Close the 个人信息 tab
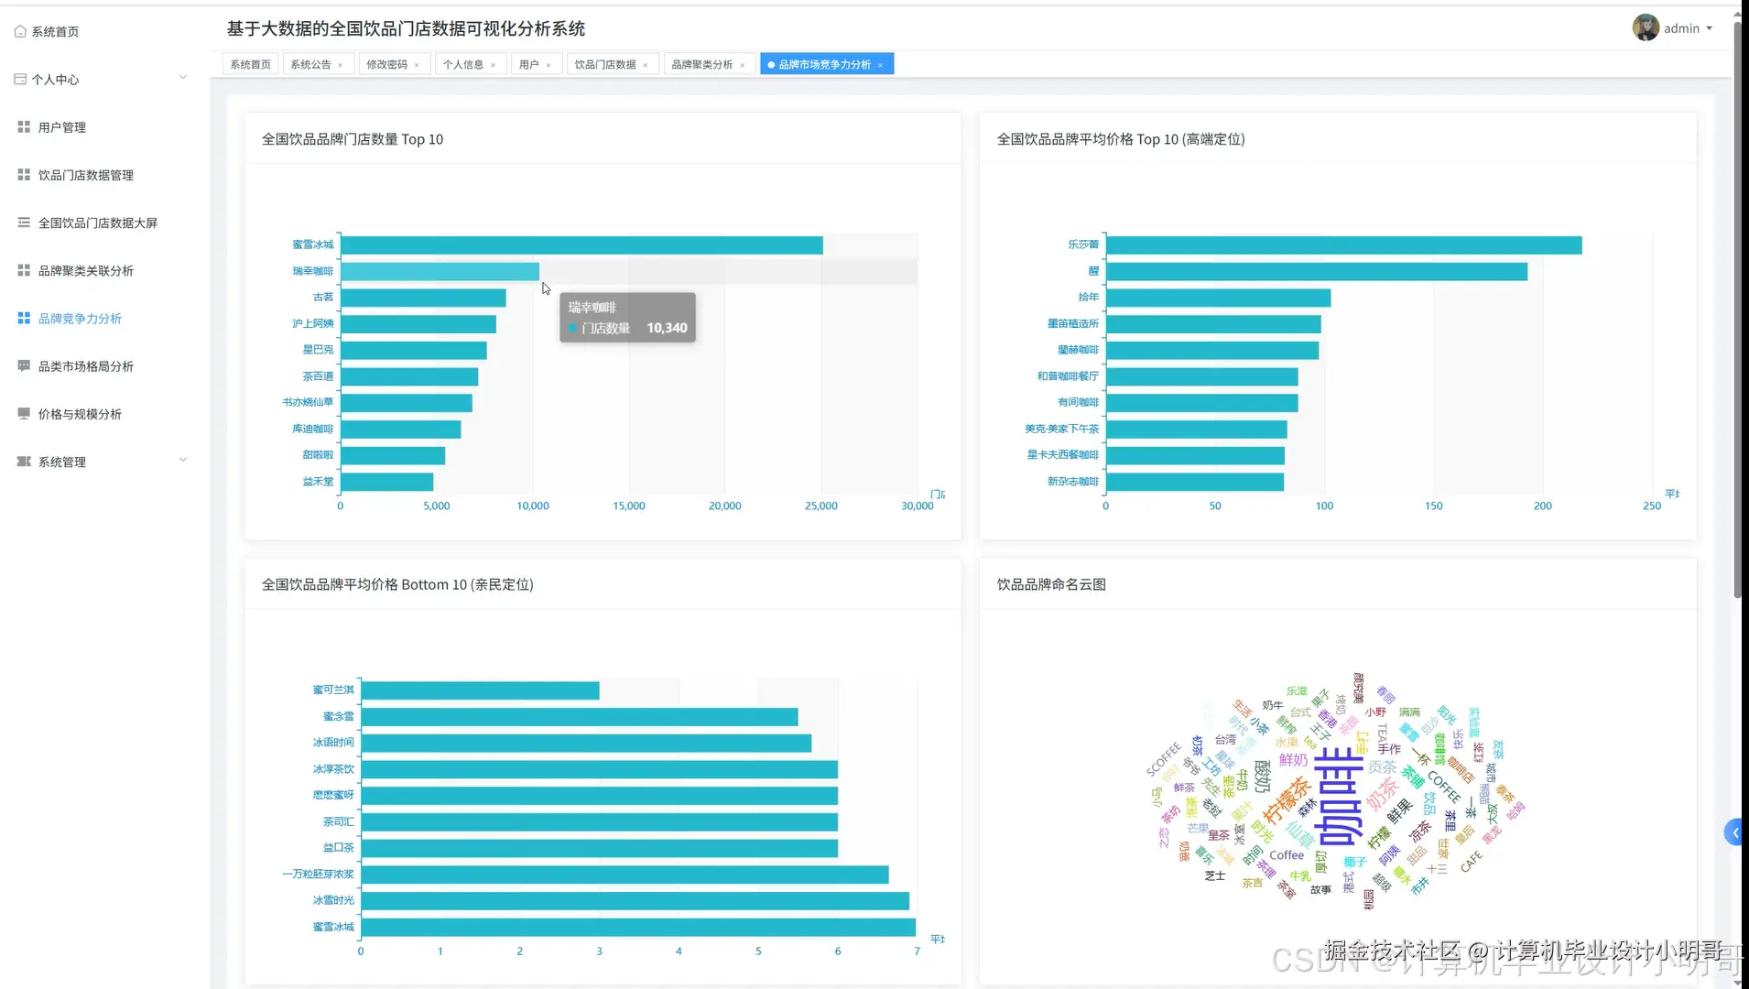Screen dimensions: 1749x989 pos(493,65)
